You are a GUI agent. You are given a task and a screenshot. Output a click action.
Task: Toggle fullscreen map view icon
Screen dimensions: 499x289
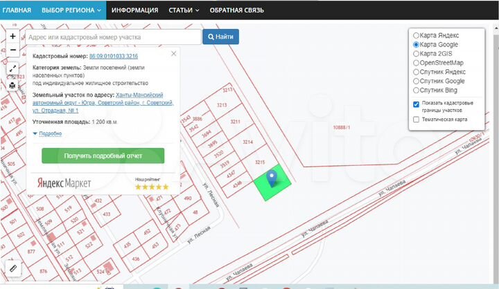click(12, 68)
